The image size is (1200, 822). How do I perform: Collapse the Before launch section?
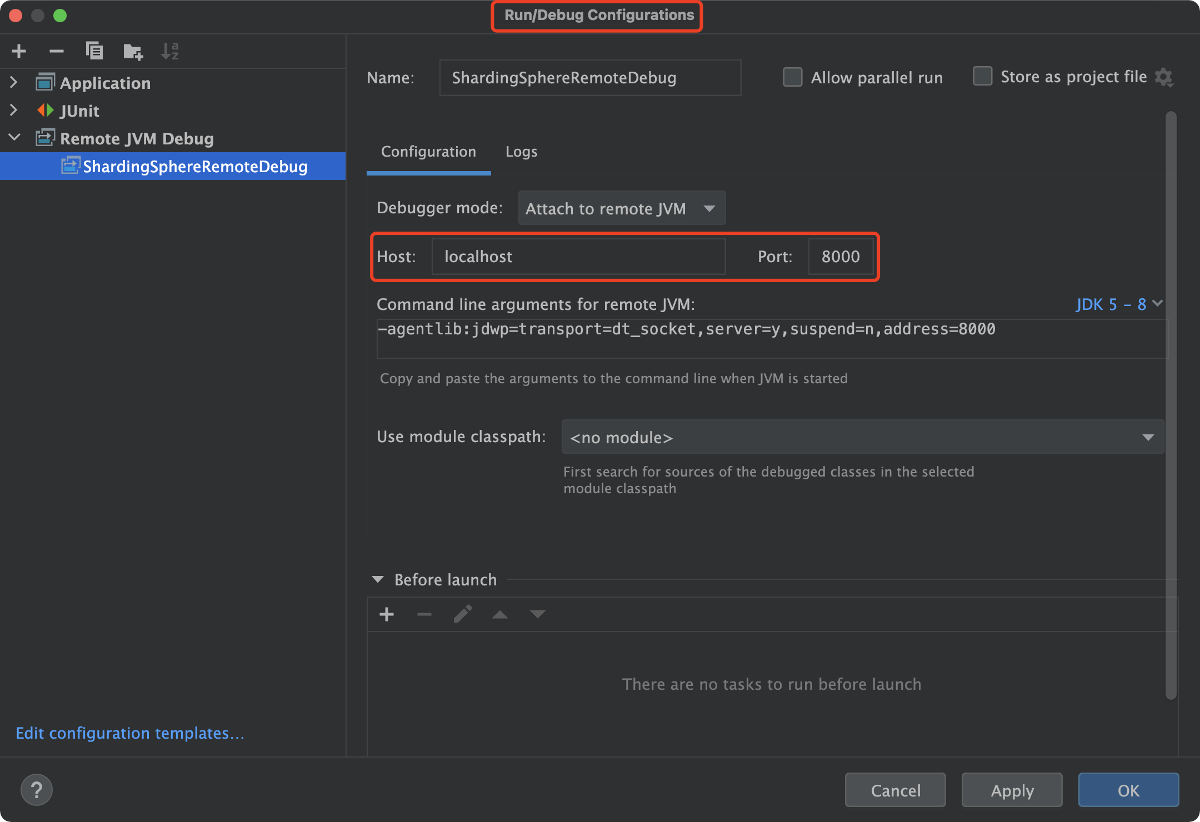pyautogui.click(x=378, y=580)
